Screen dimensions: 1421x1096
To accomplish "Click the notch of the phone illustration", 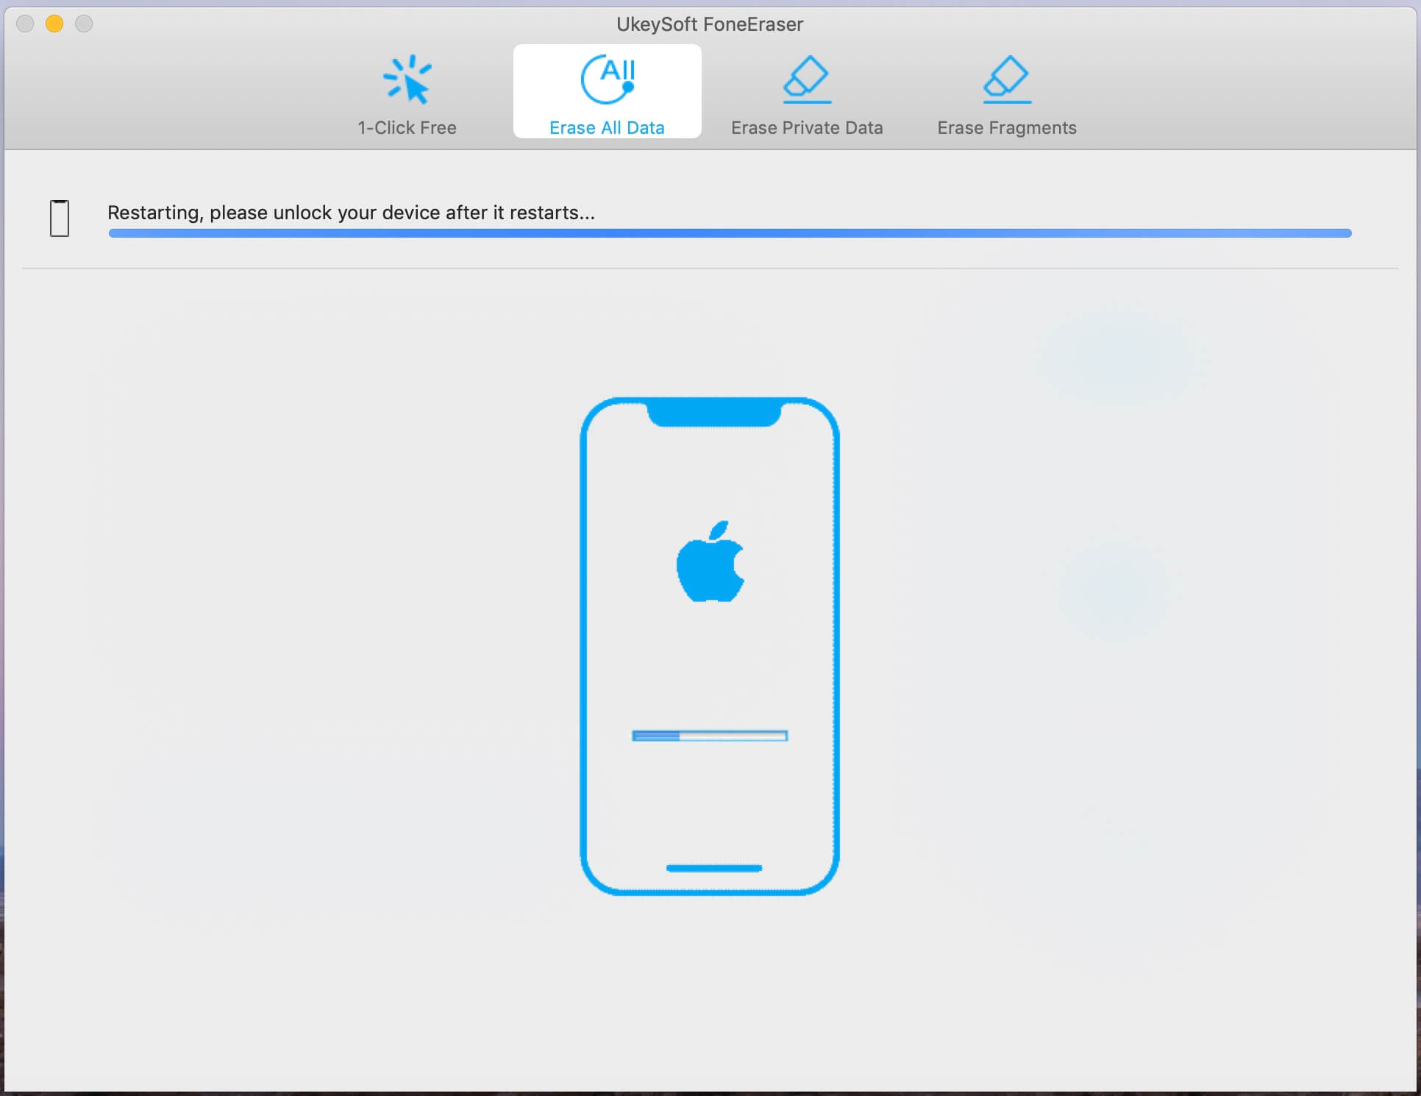I will coord(713,413).
